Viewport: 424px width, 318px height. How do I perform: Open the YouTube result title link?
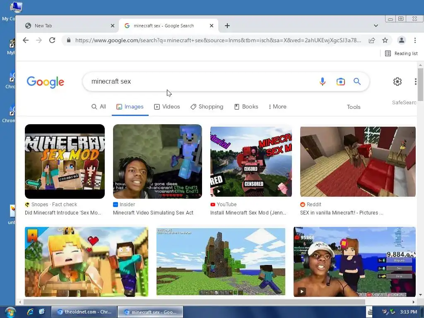point(248,212)
